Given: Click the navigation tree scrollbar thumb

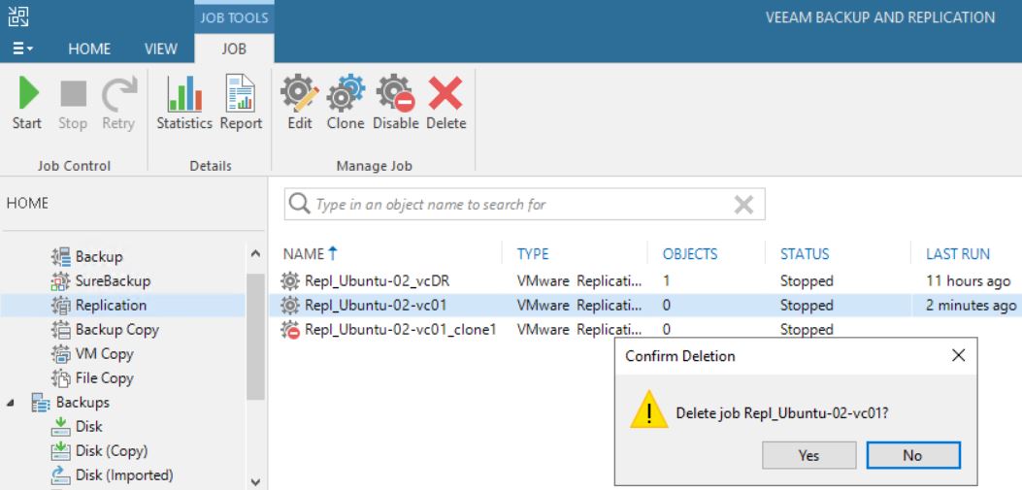Looking at the screenshot, I should (x=255, y=337).
